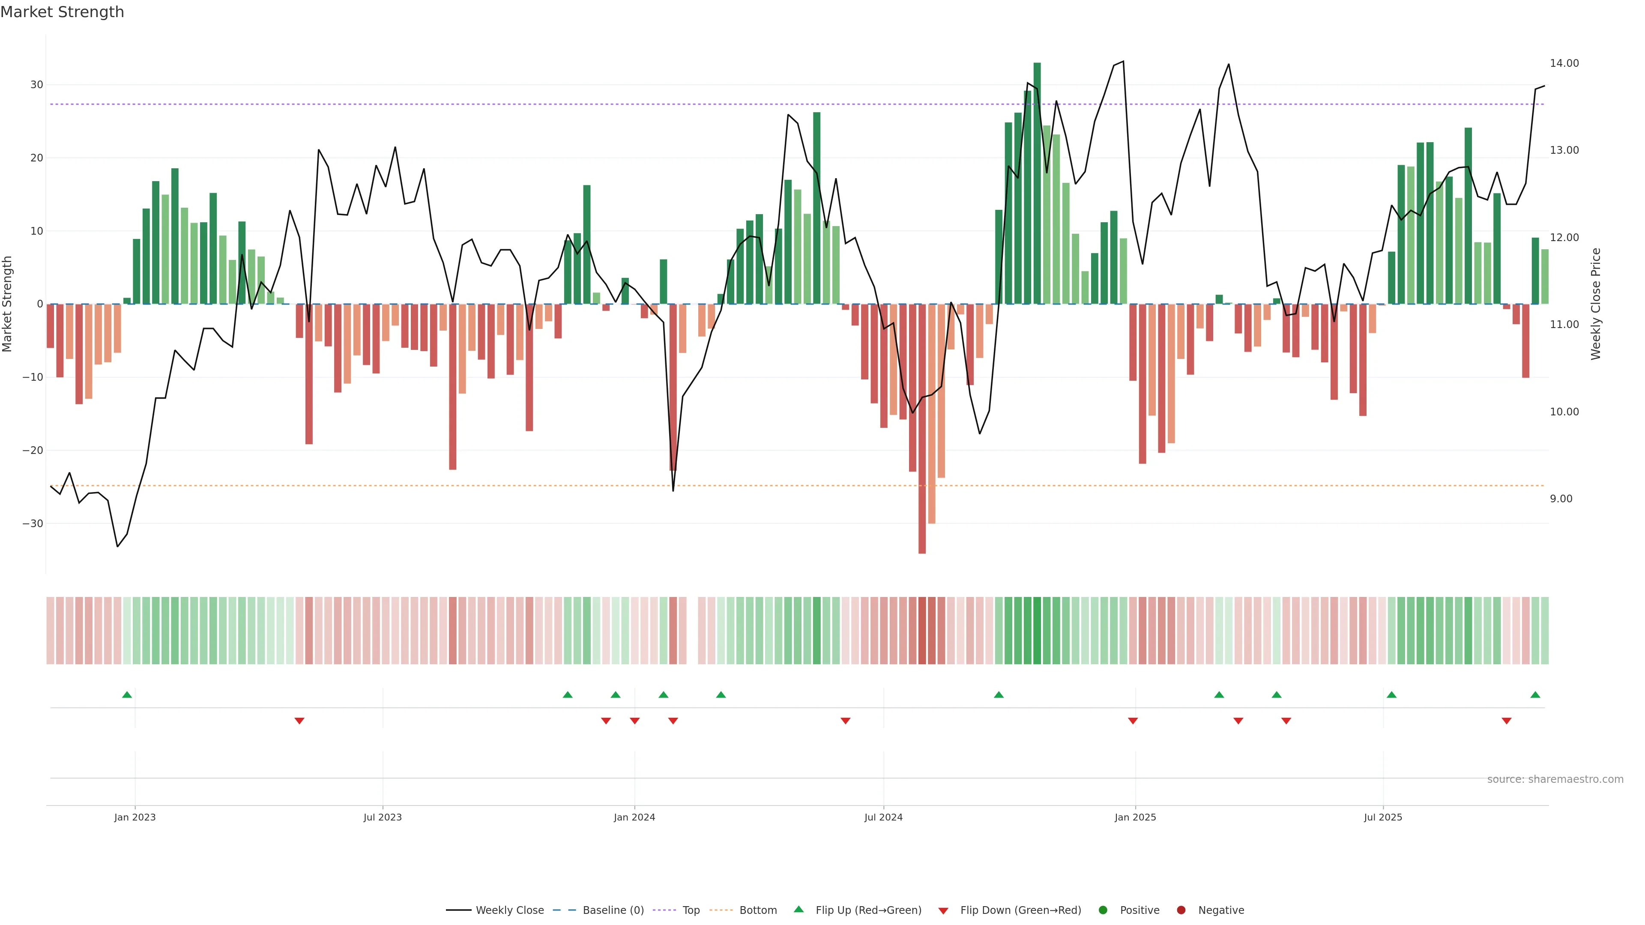This screenshot has height=925, width=1645.
Task: Click Jul 2025 x-axis label
Action: [x=1382, y=817]
